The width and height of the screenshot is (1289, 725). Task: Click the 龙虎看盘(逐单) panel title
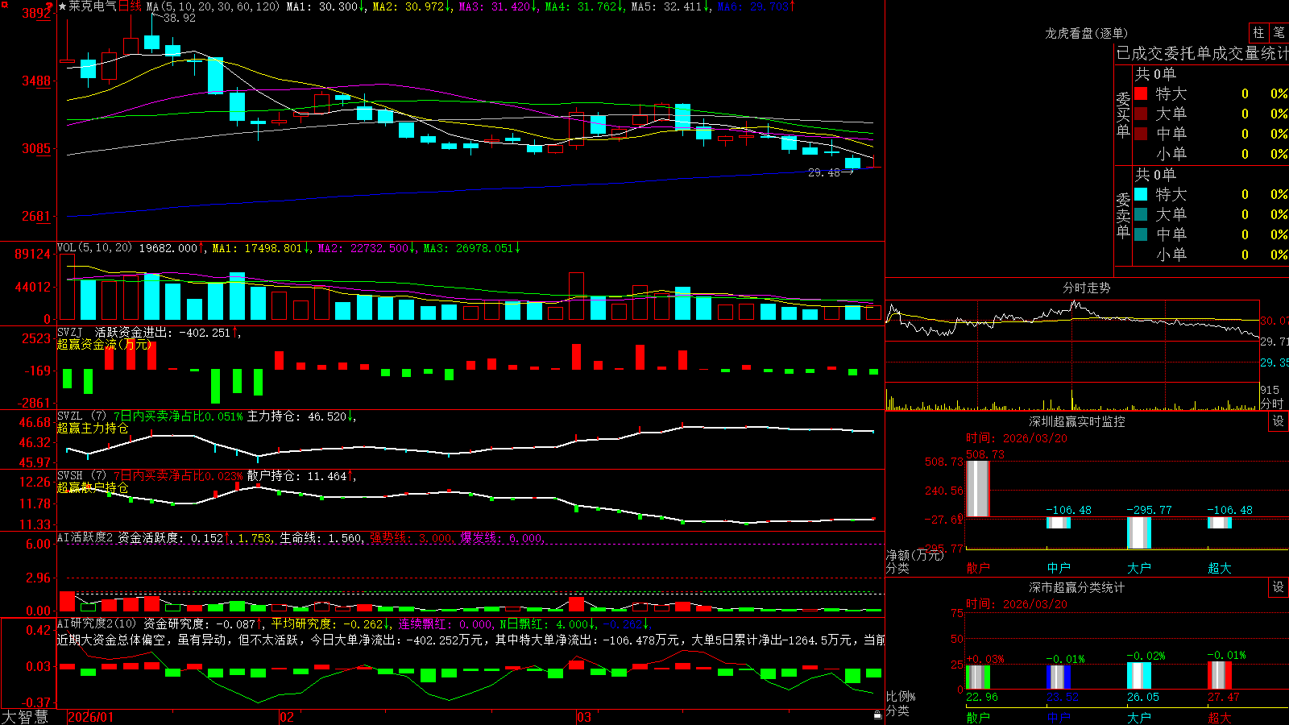[1086, 33]
